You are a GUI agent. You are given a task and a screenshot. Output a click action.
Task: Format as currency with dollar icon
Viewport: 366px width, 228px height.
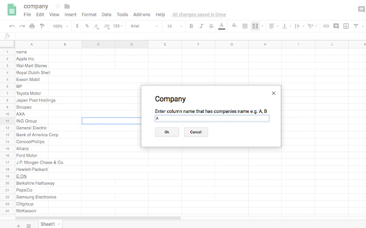tap(77, 26)
